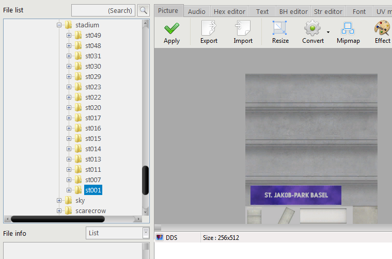Select the scarecrow tree item
392x259 pixels.
pyautogui.click(x=90, y=211)
